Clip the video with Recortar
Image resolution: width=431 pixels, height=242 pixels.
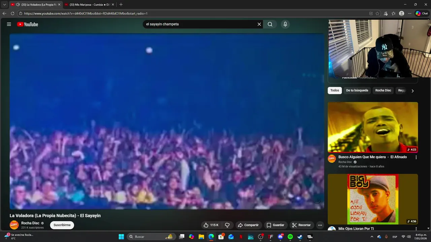click(x=301, y=225)
